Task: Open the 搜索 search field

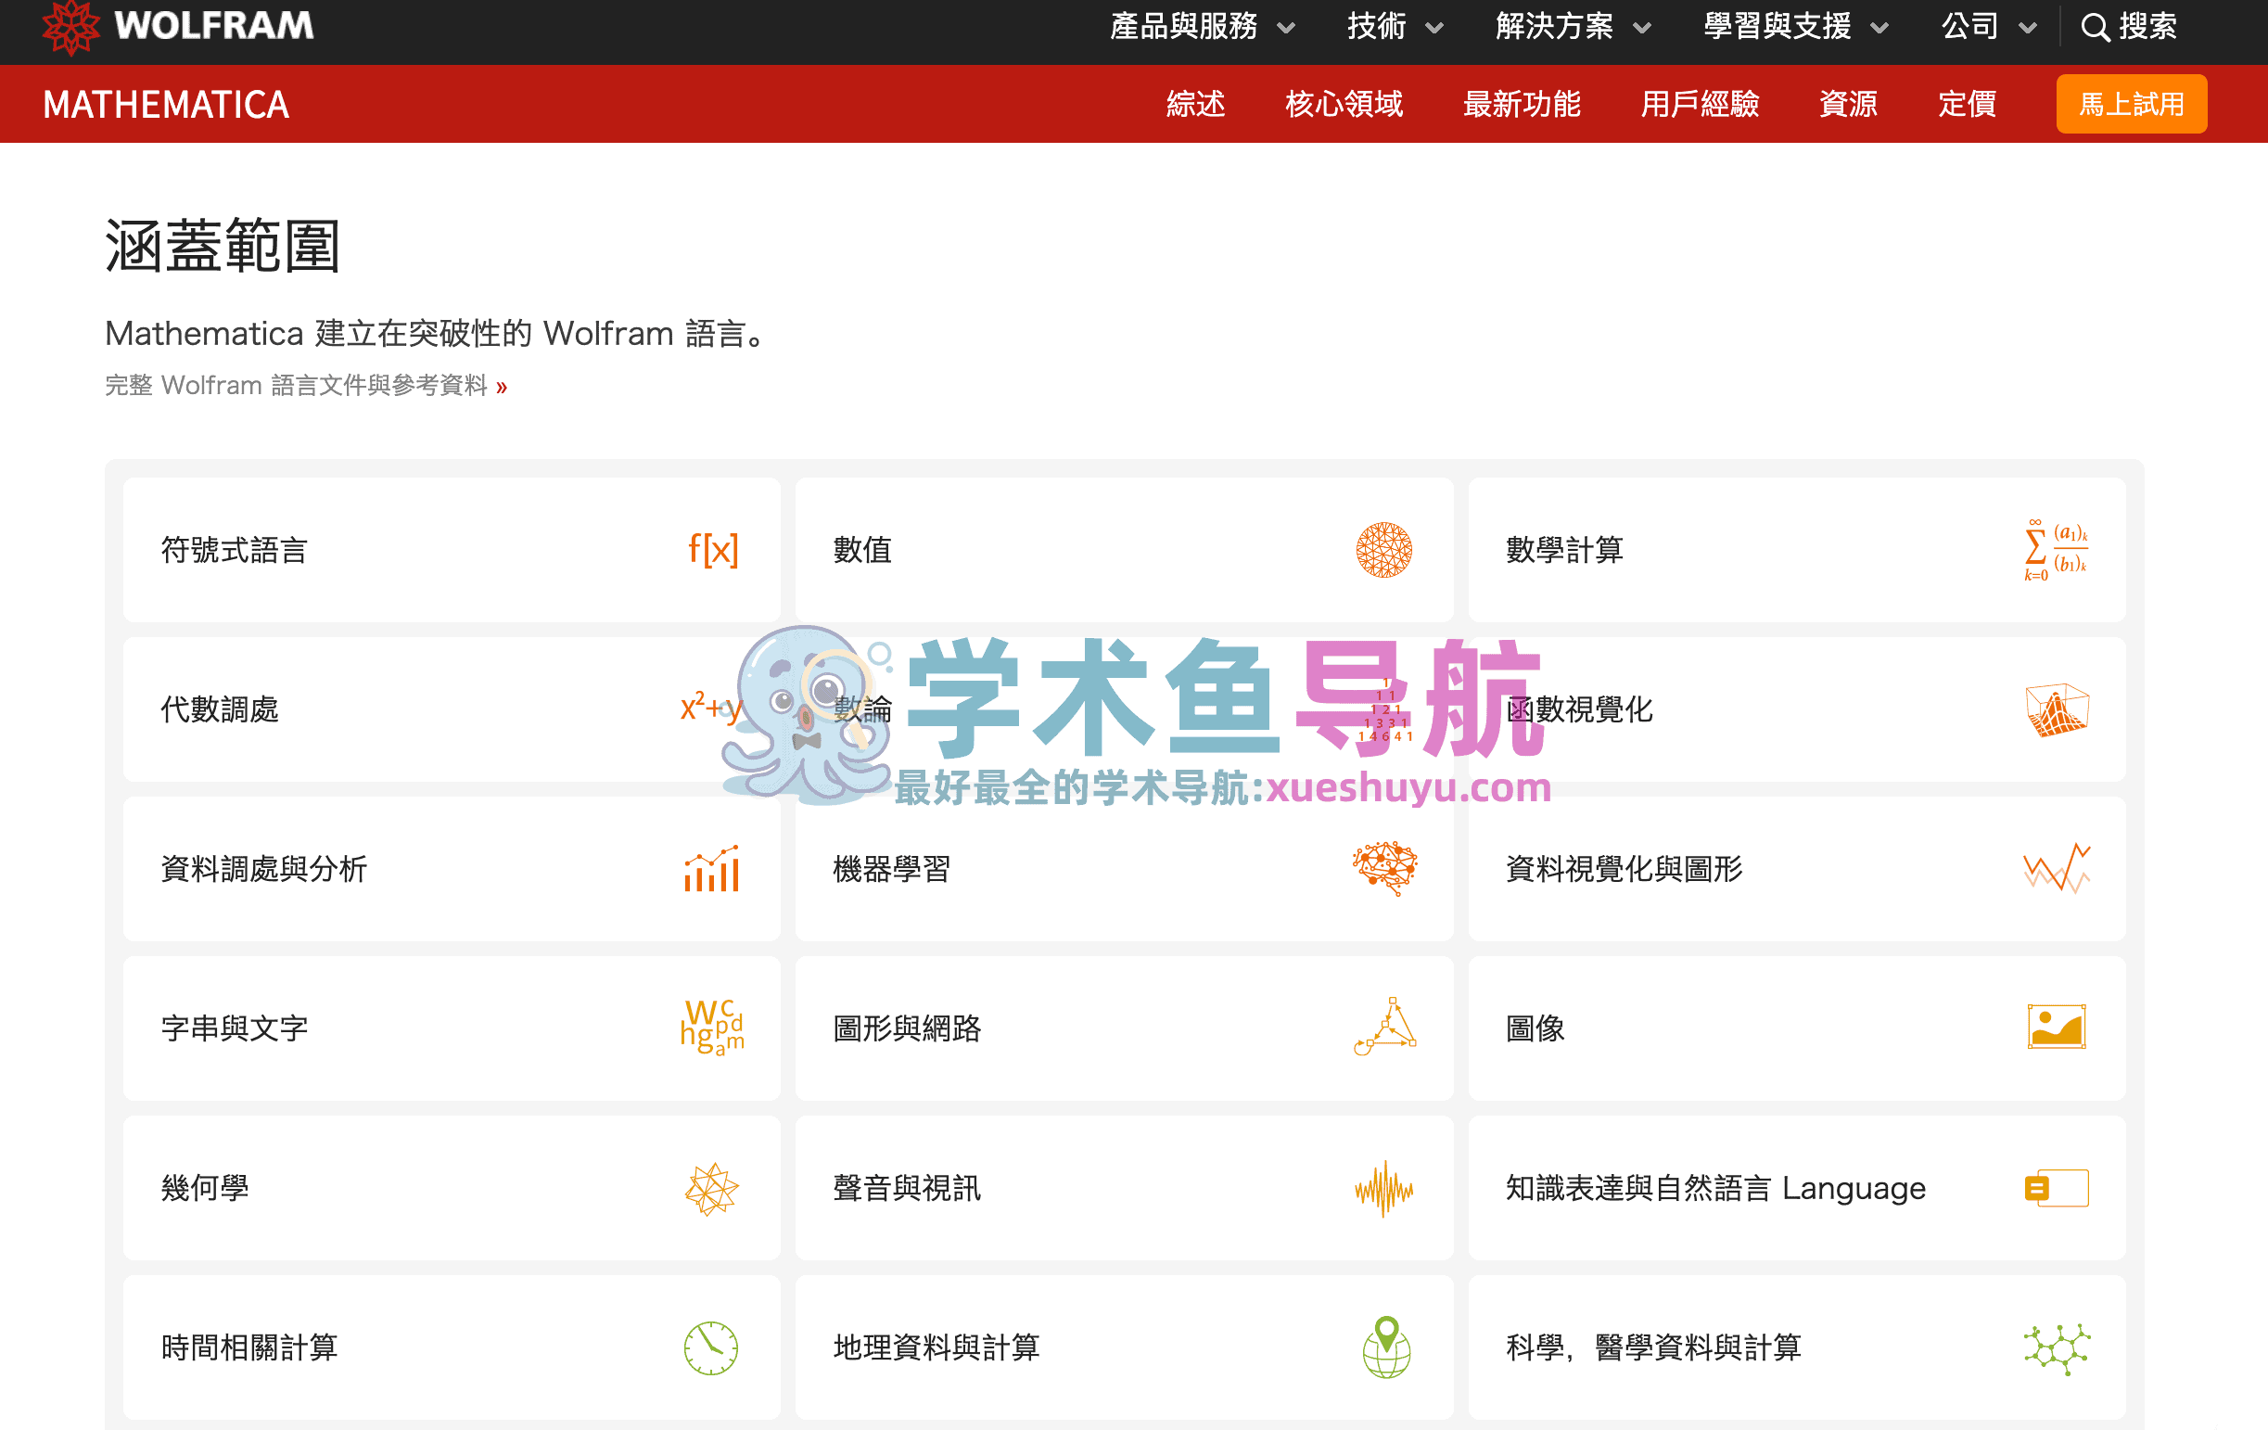Action: click(2130, 26)
